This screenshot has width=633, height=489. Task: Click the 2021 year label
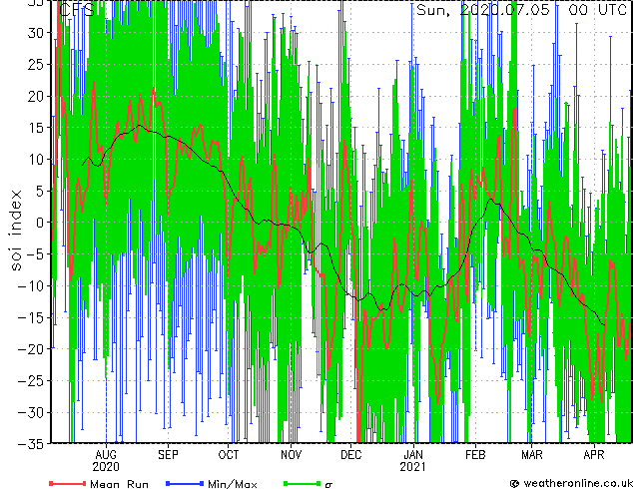pos(412,466)
